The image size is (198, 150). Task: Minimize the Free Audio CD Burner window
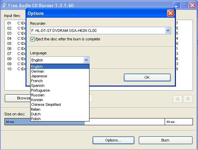point(176,5)
